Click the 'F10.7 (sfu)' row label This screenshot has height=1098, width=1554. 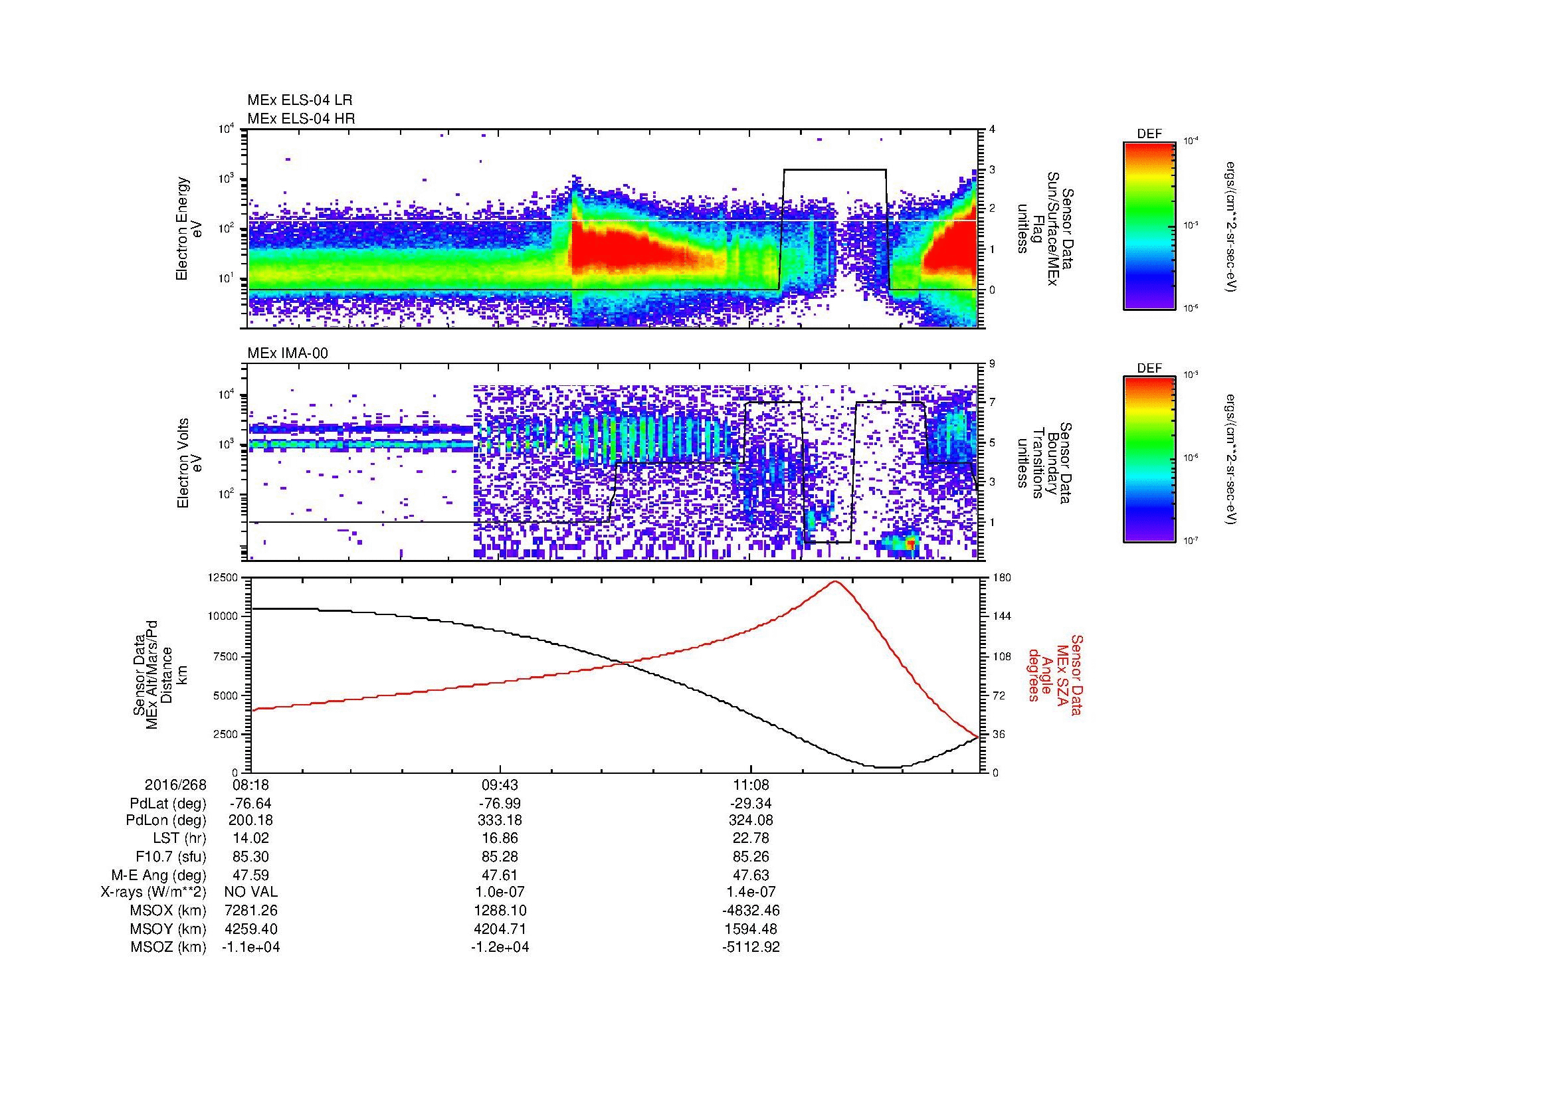(171, 856)
